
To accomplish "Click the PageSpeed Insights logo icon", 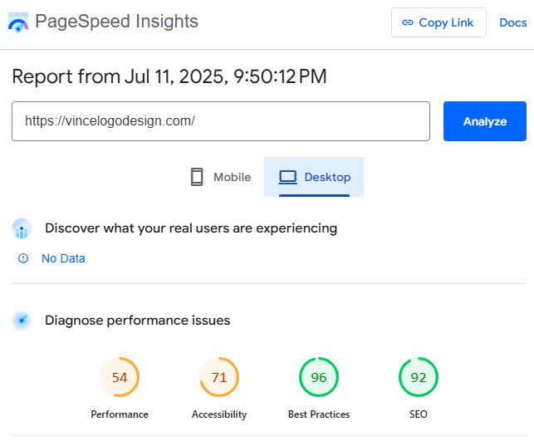I will click(18, 22).
